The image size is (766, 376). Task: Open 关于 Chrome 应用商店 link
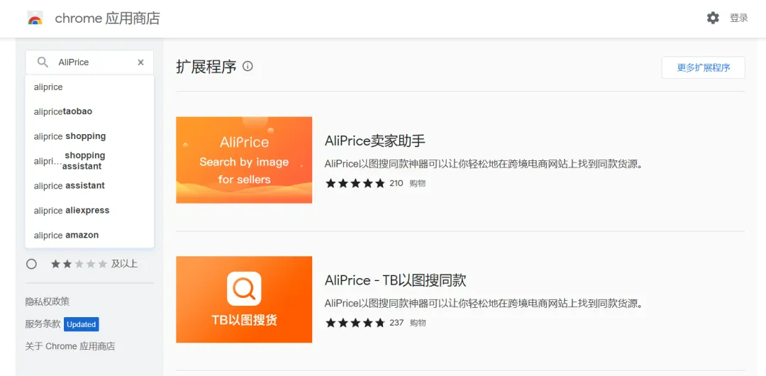pyautogui.click(x=70, y=346)
